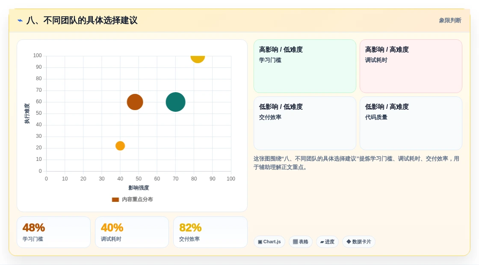This screenshot has width=479, height=265.
Task: Click the grid icon in the 表格 chip
Action: pos(295,242)
